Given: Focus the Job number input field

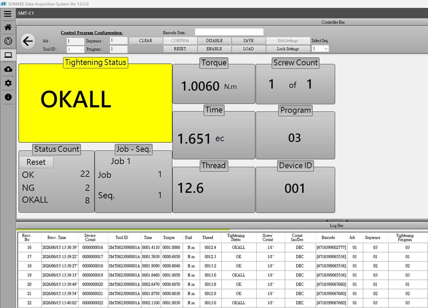Looking at the screenshot, I should tap(75, 41).
